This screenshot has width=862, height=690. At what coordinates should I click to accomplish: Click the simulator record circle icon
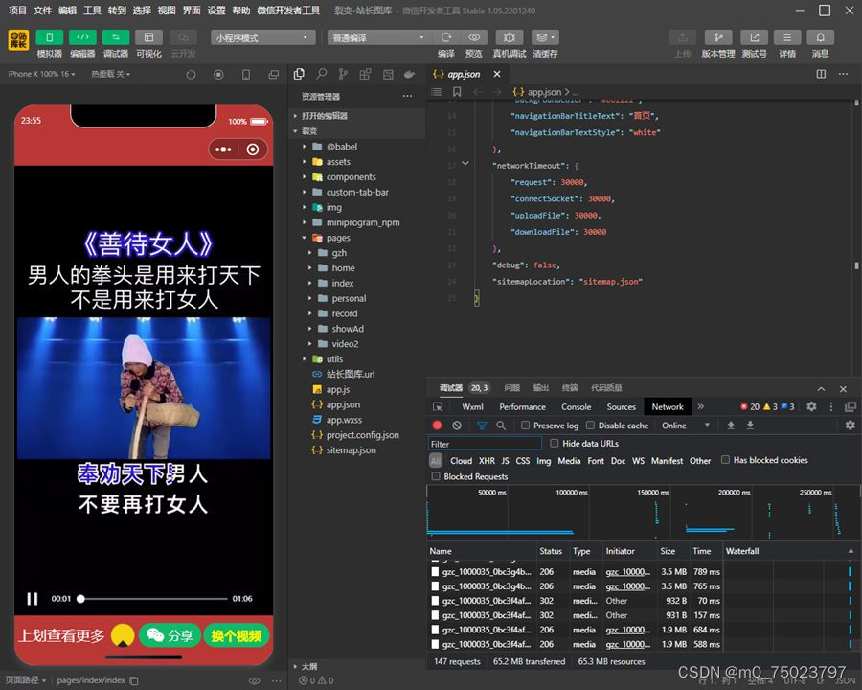pos(218,75)
